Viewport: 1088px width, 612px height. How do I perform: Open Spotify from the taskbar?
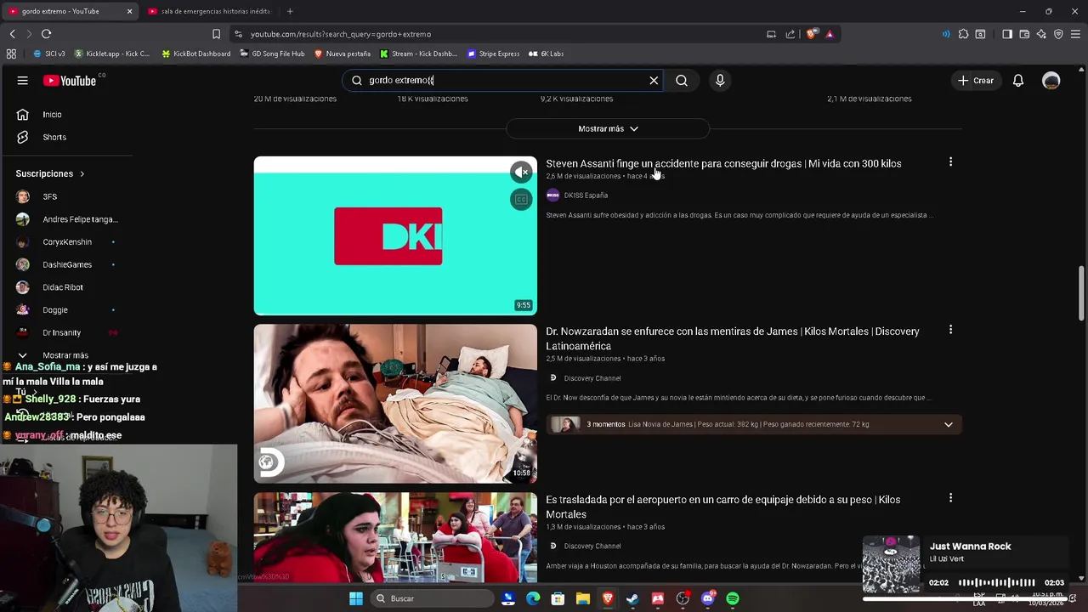click(x=733, y=598)
